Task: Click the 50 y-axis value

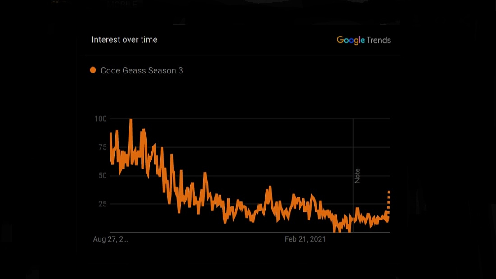Action: click(102, 176)
